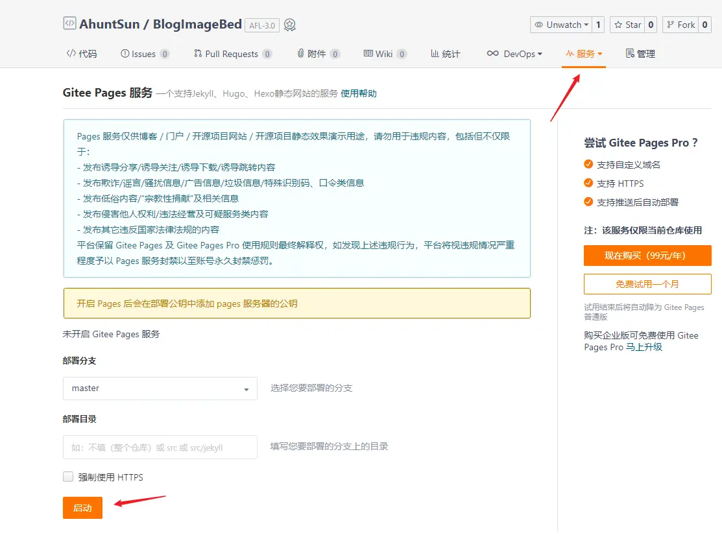Viewport: 722px width, 537px height.
Task: Expand the 服务 services dropdown menu
Action: tap(584, 54)
